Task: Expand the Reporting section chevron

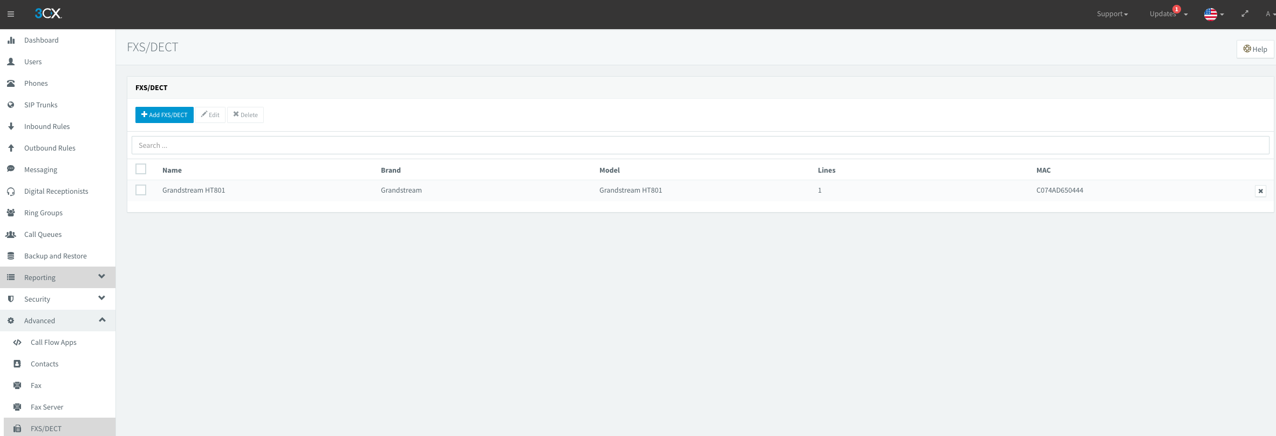Action: 101,277
